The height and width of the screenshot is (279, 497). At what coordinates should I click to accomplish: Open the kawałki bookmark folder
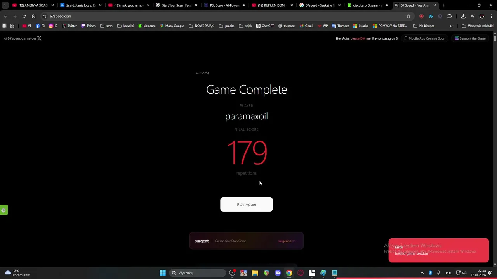[x=125, y=26]
